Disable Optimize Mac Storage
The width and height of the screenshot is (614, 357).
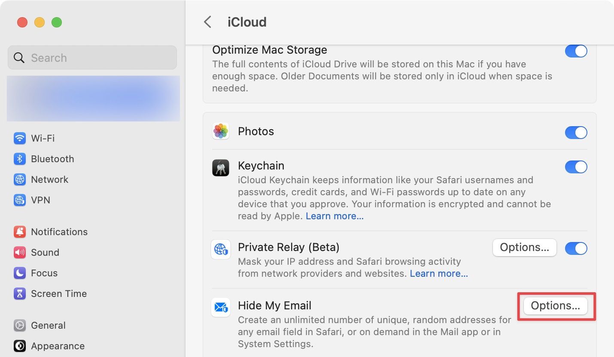click(576, 51)
